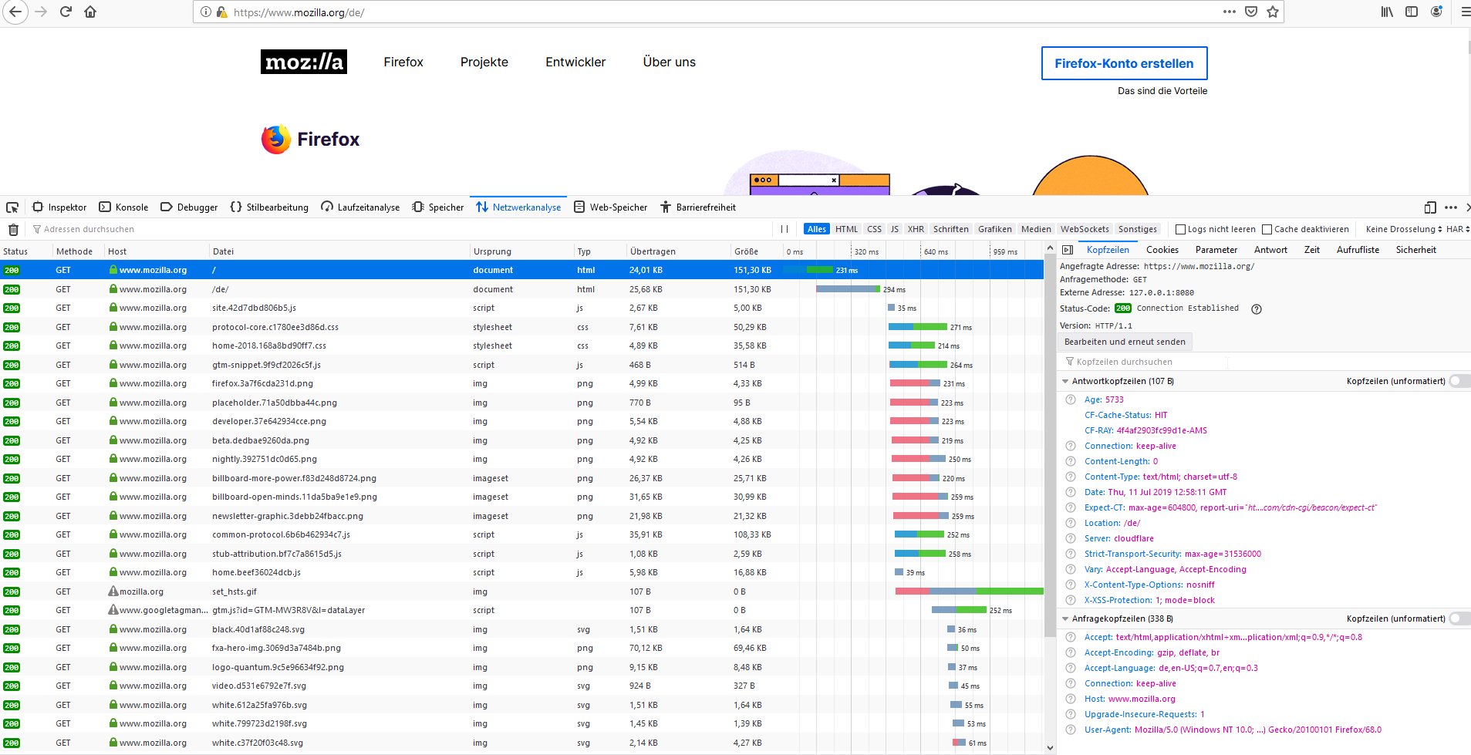Open the Library icon in the browser toolbar
The height and width of the screenshot is (755, 1471).
click(1387, 12)
